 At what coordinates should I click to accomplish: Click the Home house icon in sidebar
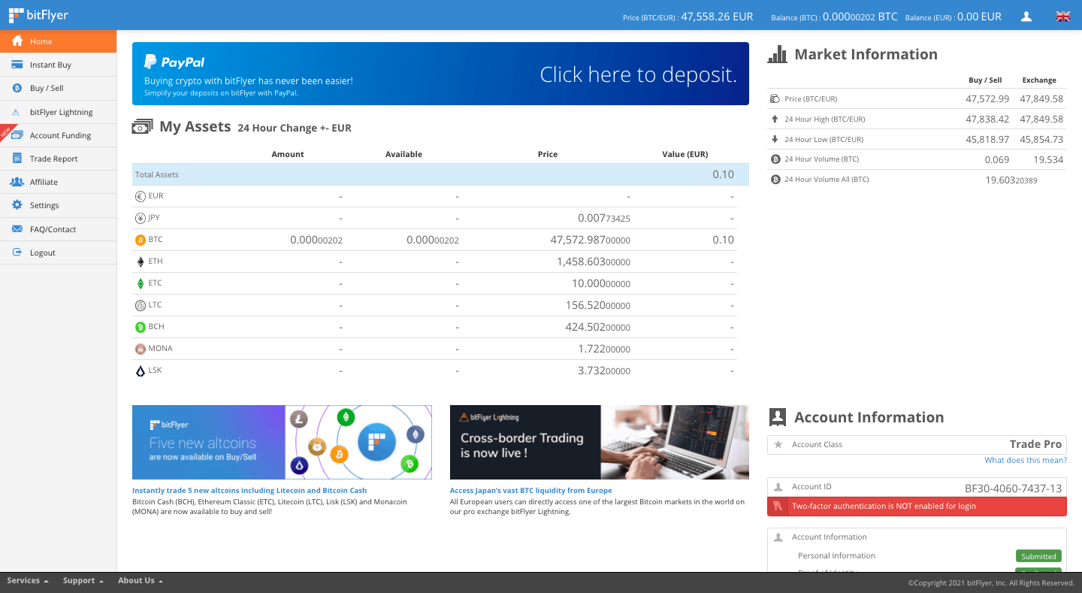point(17,41)
